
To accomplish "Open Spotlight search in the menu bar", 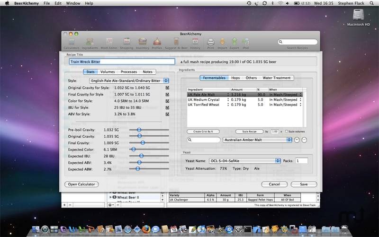I will [371, 3].
